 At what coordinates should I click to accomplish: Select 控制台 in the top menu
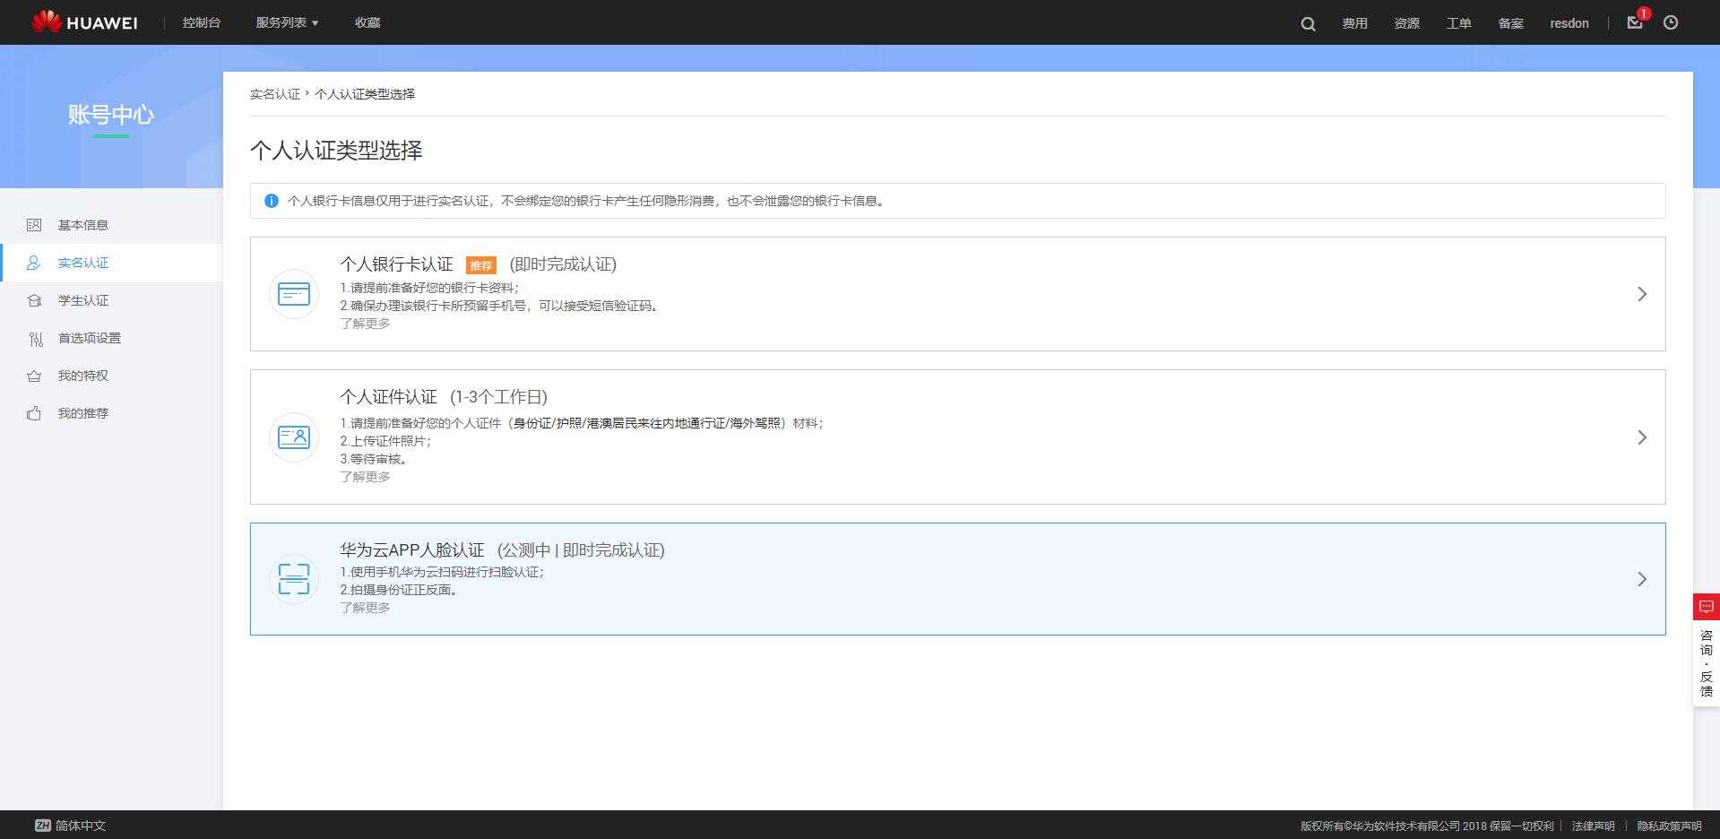click(x=200, y=22)
